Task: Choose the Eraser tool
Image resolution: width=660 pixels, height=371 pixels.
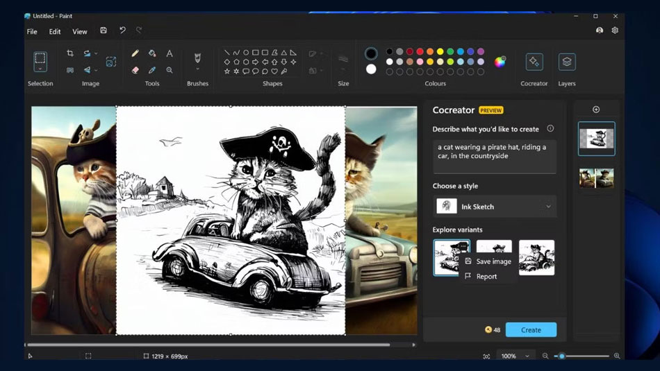Action: (135, 70)
